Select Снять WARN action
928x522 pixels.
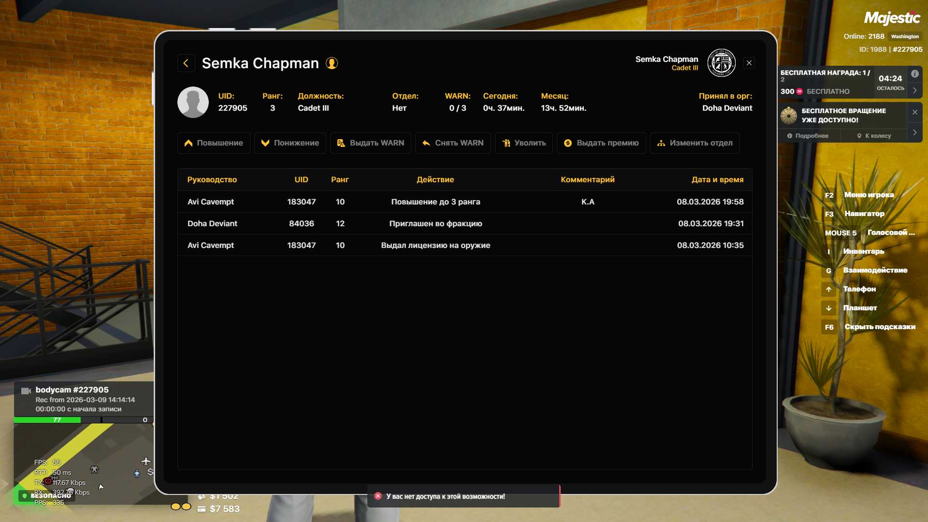[x=453, y=143]
